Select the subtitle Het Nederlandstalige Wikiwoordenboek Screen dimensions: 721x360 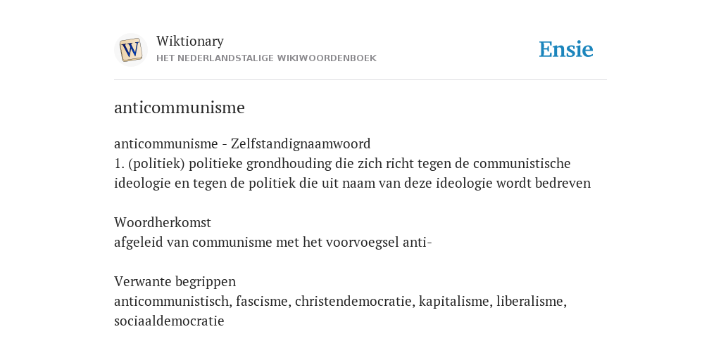pos(266,58)
